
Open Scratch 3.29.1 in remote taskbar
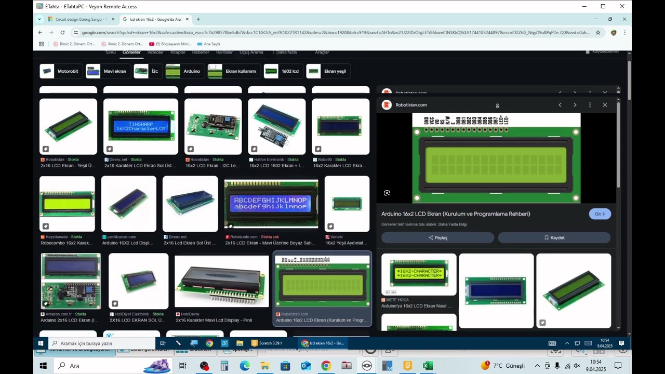pos(267,343)
